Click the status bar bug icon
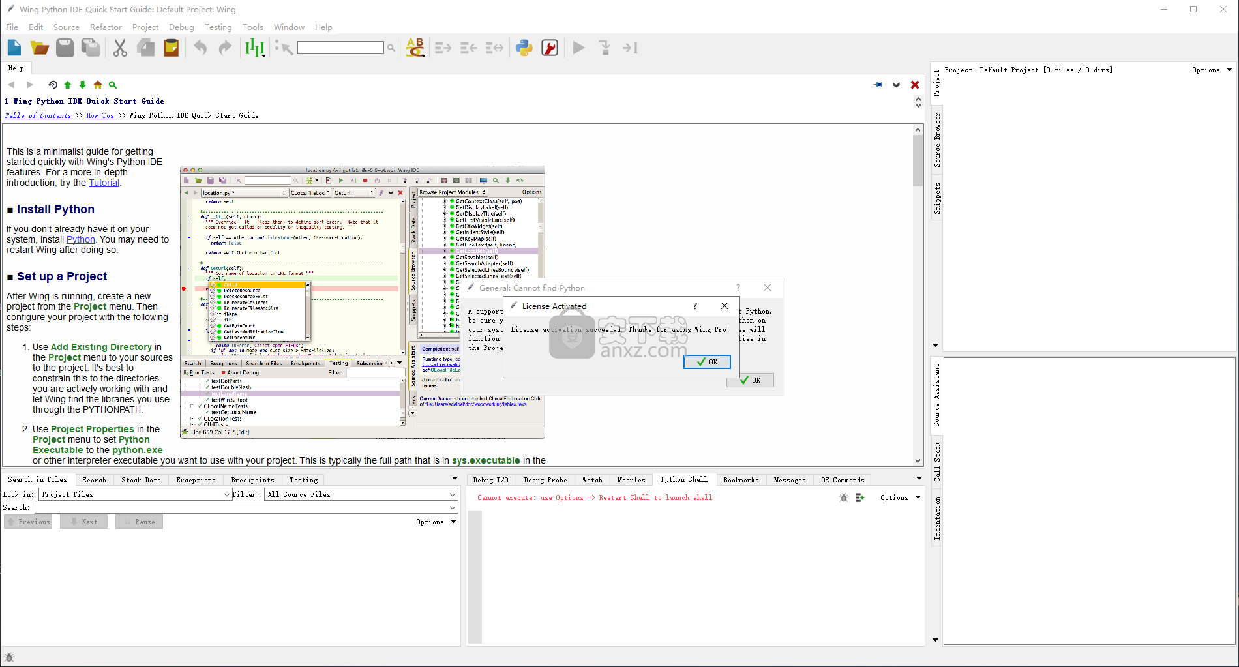This screenshot has width=1239, height=667. point(9,657)
